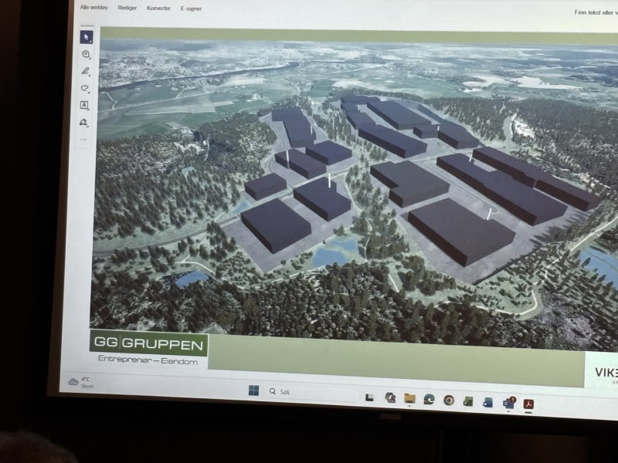618x463 pixels.
Task: Click the GG Gruppen logo
Action: (148, 343)
